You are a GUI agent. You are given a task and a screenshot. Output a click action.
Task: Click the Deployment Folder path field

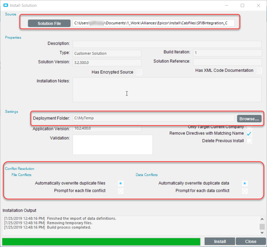click(x=153, y=118)
